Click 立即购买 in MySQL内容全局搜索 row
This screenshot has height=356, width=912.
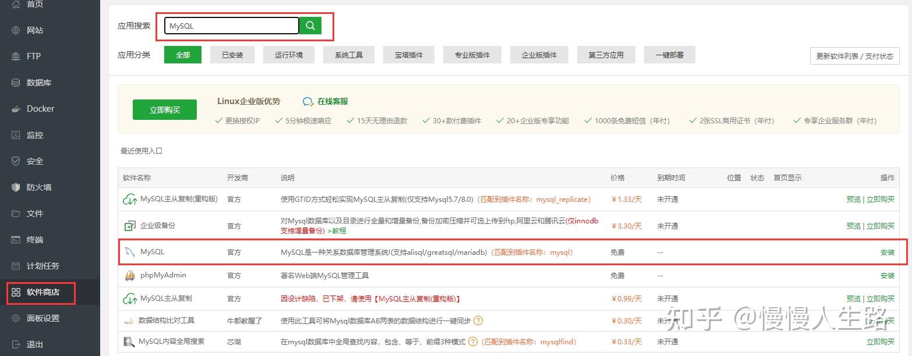coord(881,341)
